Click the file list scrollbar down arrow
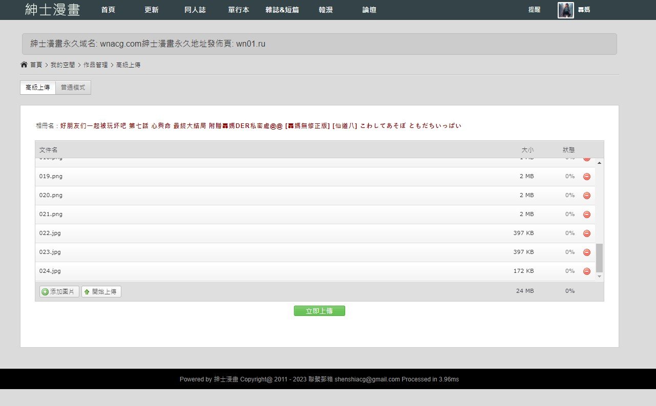This screenshot has height=406, width=656. [x=600, y=276]
